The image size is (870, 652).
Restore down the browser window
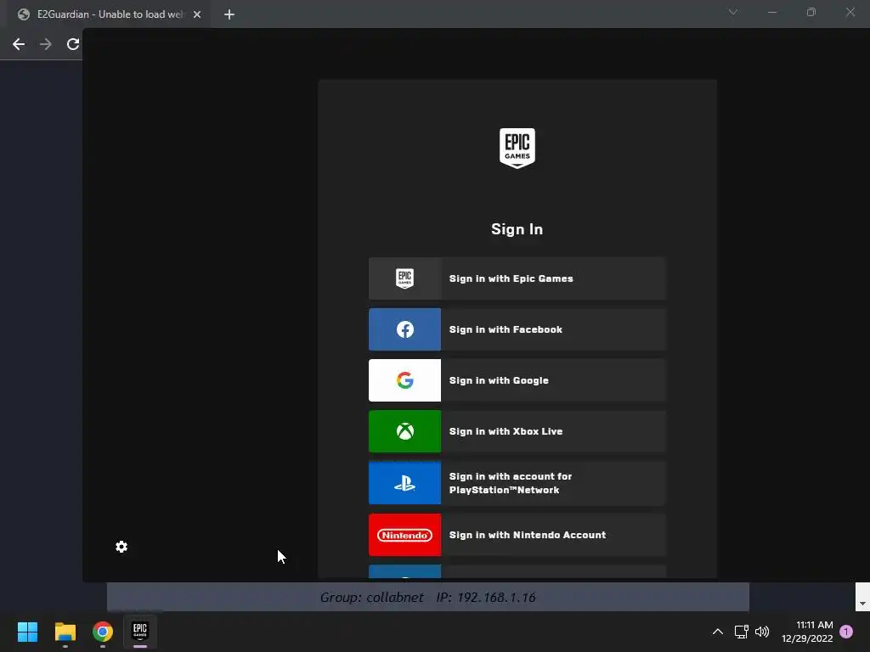pos(811,12)
